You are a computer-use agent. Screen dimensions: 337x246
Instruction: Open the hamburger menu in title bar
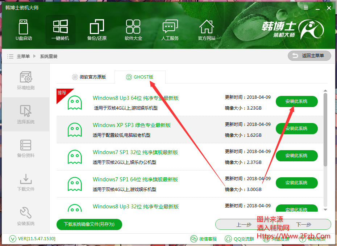[x=306, y=8]
